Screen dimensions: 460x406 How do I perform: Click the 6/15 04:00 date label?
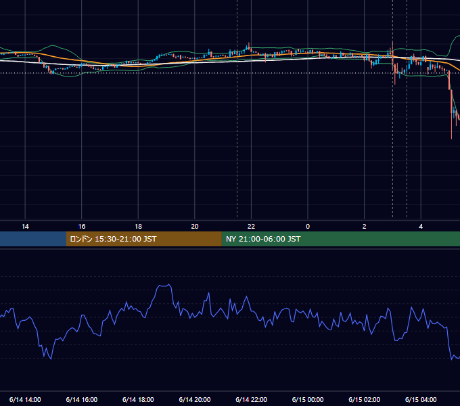[421, 399]
